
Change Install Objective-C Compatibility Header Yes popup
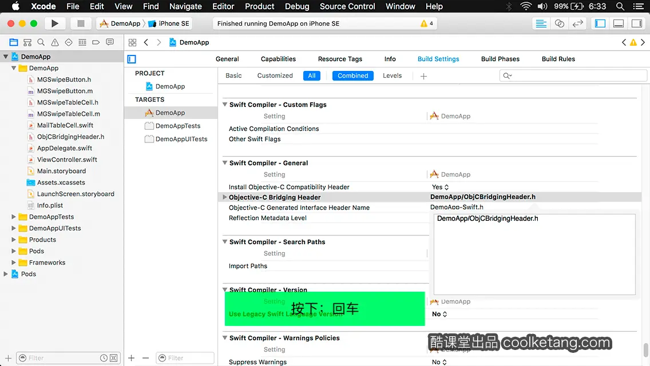click(440, 187)
